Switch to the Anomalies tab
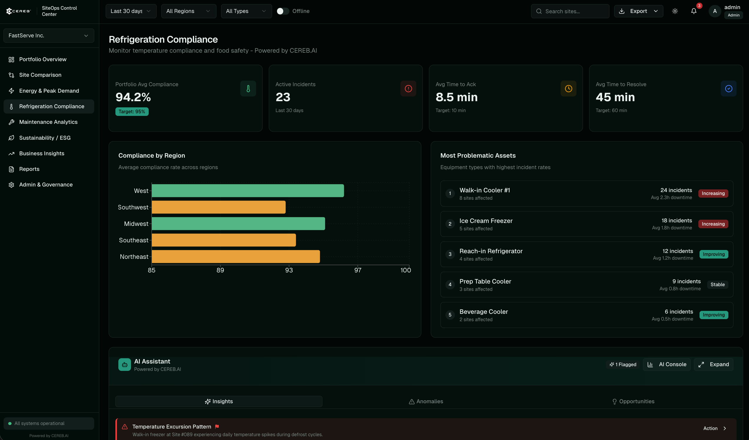The height and width of the screenshot is (440, 749). point(426,401)
